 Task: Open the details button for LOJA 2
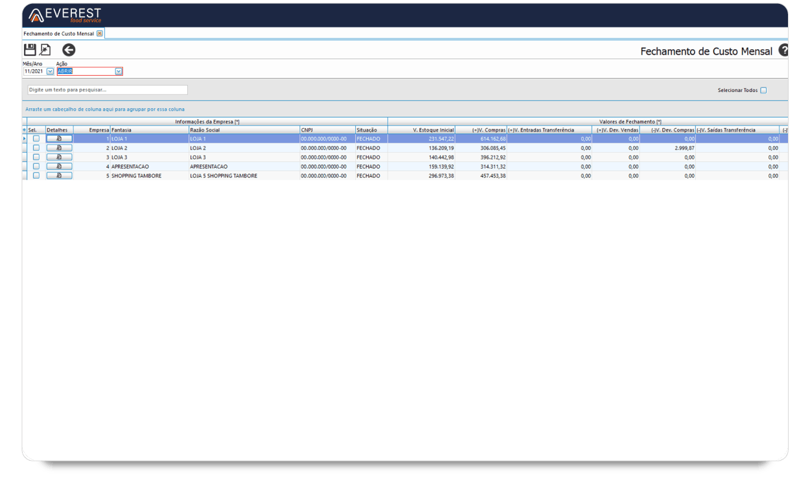click(59, 148)
